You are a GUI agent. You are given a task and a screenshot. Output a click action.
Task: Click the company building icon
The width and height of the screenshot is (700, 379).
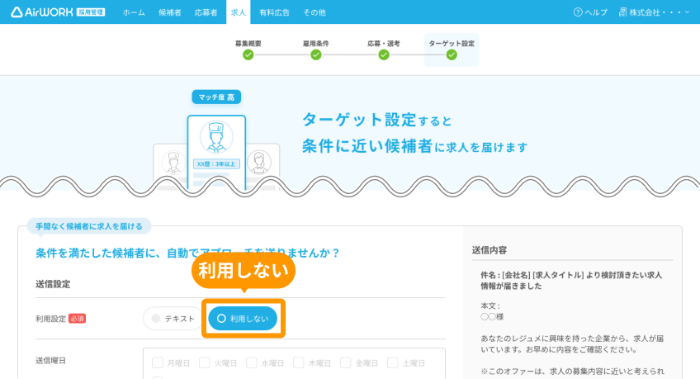[x=622, y=12]
